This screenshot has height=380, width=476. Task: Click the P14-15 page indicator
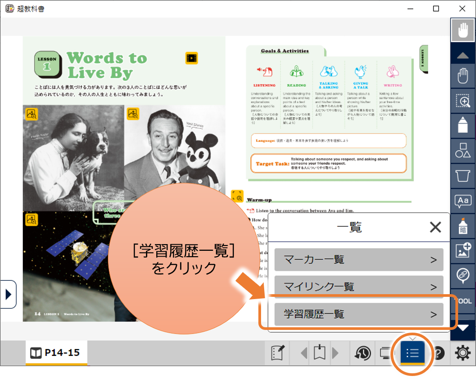pyautogui.click(x=56, y=353)
